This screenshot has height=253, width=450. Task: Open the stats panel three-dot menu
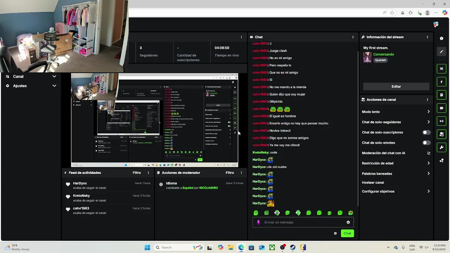[x=241, y=37]
